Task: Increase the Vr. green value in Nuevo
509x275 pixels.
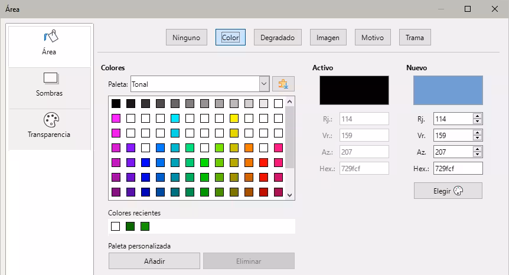Action: click(477, 133)
